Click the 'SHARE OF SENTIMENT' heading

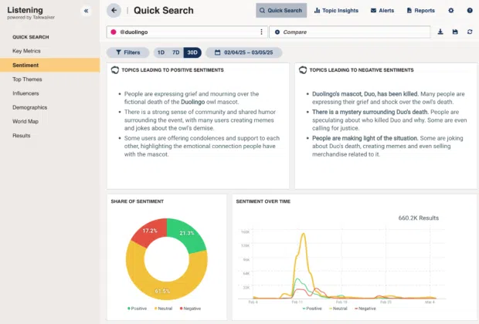click(138, 201)
